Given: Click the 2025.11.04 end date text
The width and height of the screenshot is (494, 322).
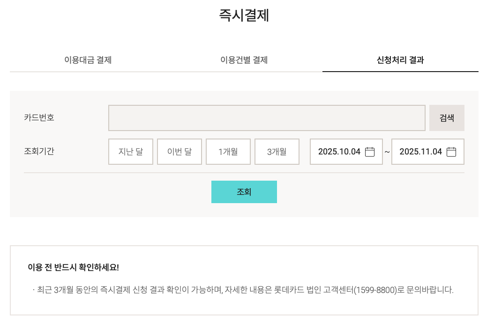Looking at the screenshot, I should [421, 152].
